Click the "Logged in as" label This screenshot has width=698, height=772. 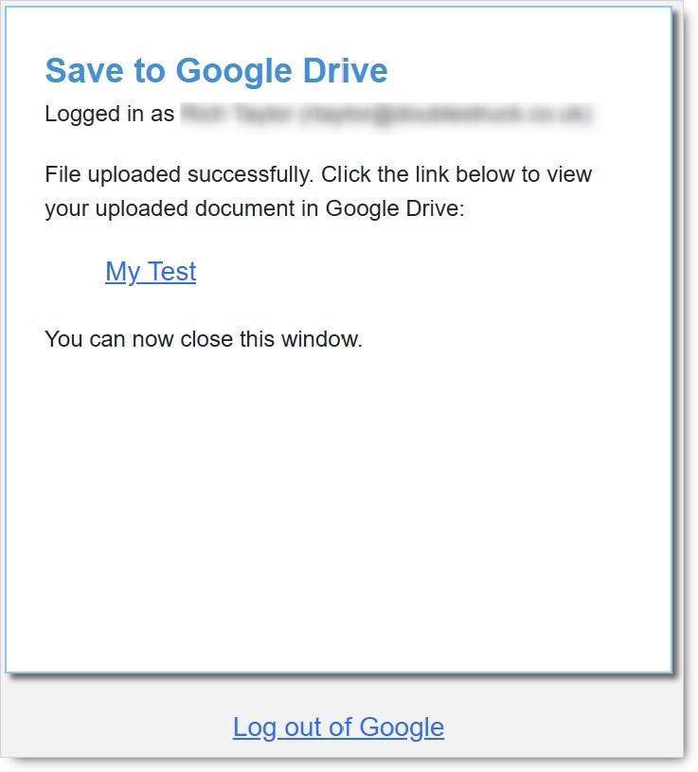point(109,115)
